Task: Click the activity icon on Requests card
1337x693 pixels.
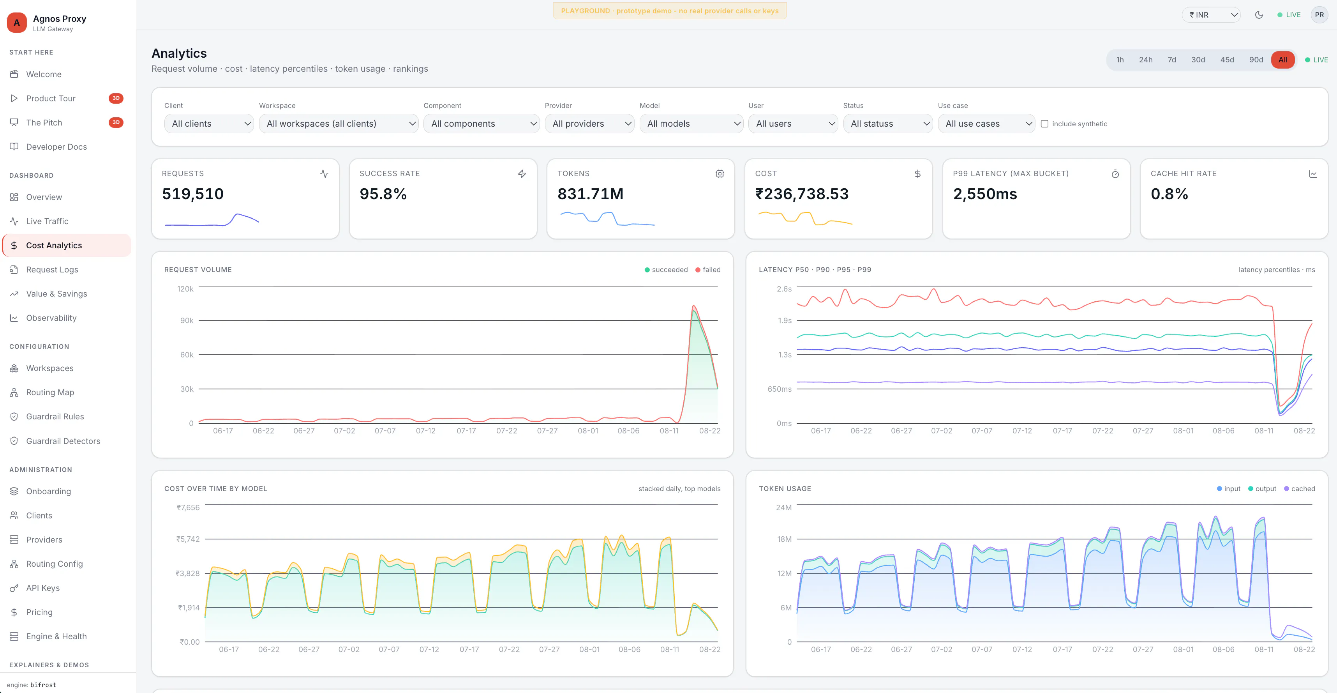Action: tap(324, 174)
